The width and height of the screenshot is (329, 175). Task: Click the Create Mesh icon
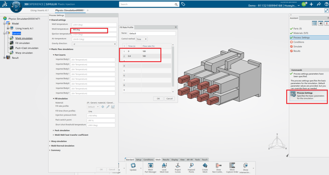click(205, 165)
